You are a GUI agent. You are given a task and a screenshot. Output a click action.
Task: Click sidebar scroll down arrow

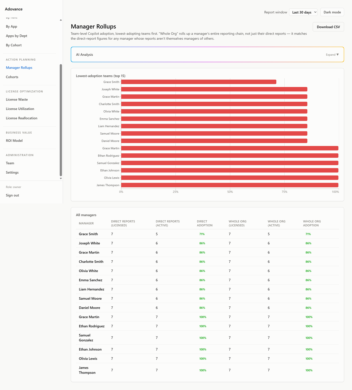tap(61, 178)
